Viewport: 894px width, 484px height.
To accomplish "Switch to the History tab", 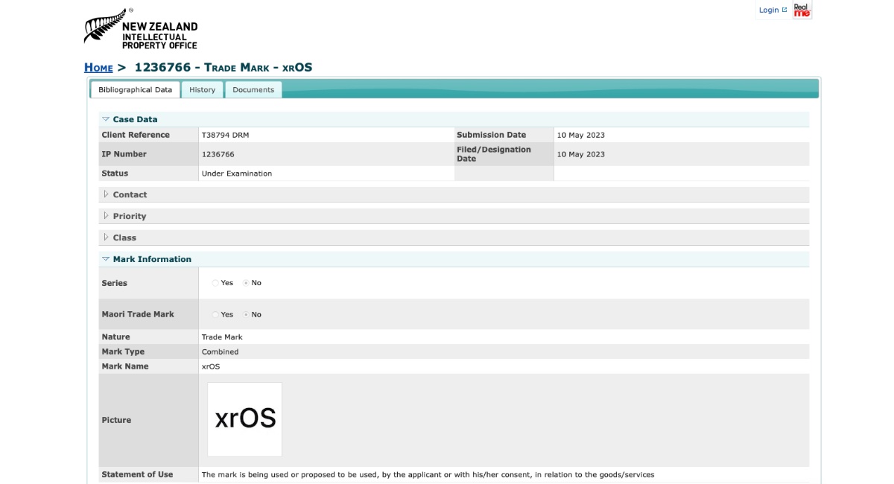I will click(x=202, y=89).
